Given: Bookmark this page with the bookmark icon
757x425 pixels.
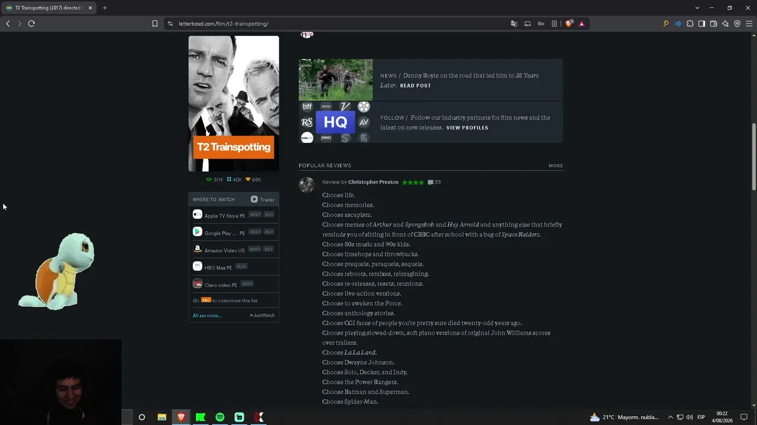Looking at the screenshot, I should (x=155, y=24).
